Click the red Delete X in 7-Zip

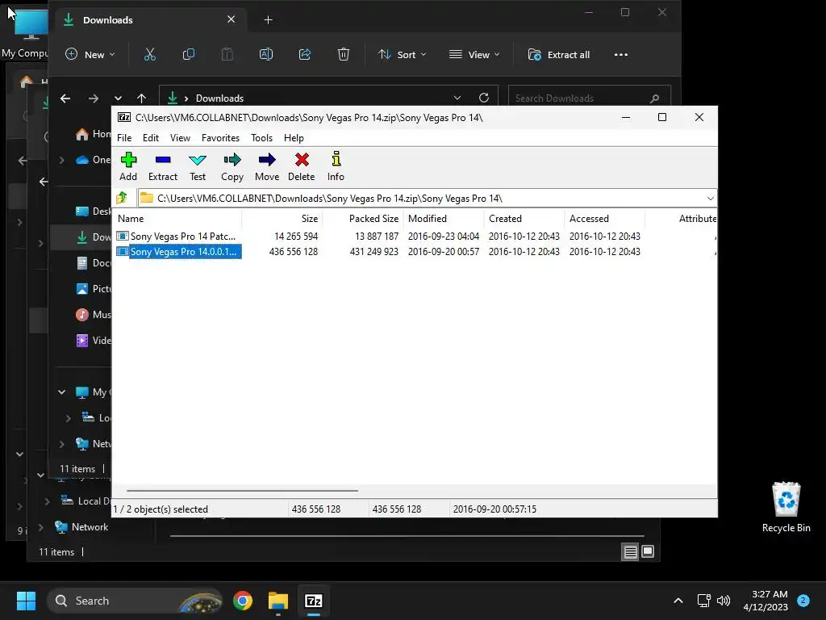(x=302, y=166)
